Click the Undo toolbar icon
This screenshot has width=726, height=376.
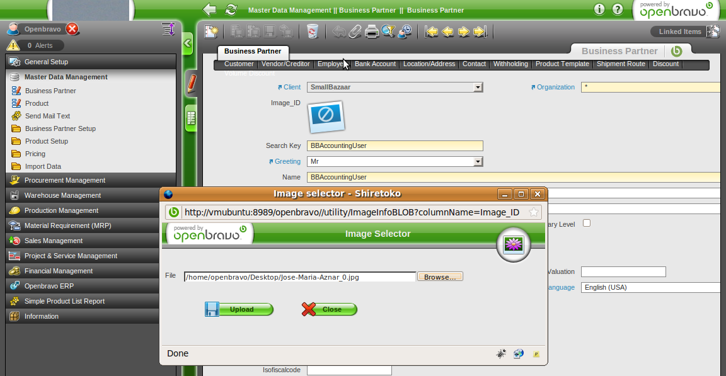tap(339, 31)
